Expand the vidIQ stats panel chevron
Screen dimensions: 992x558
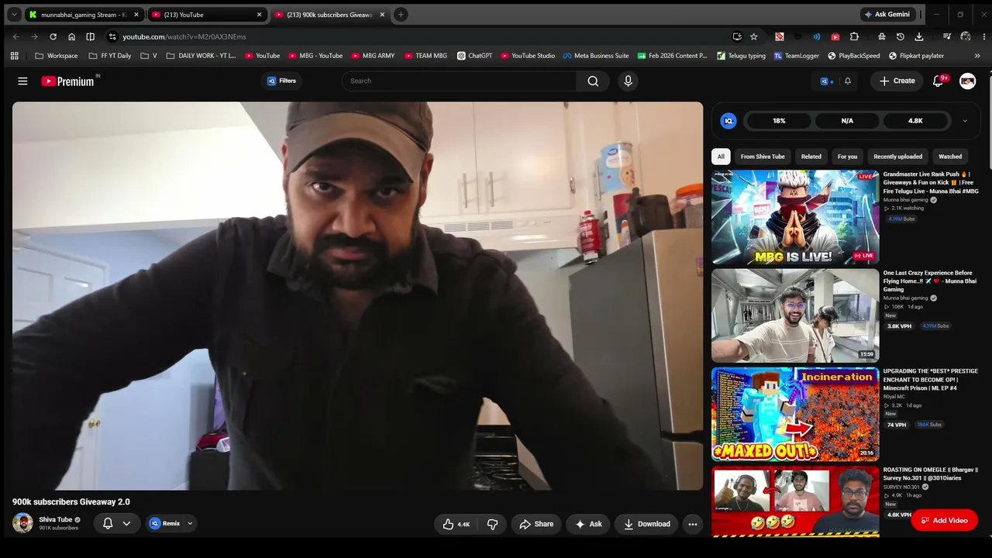pos(965,121)
